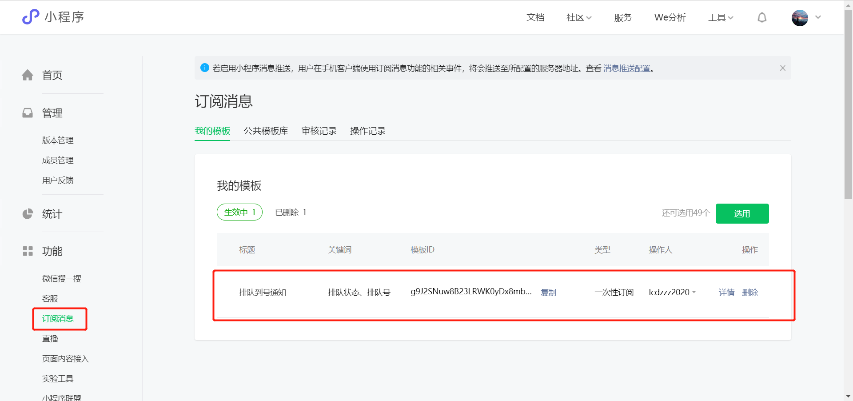Image resolution: width=853 pixels, height=401 pixels.
Task: Open 文档 in top navigation
Action: click(x=535, y=17)
